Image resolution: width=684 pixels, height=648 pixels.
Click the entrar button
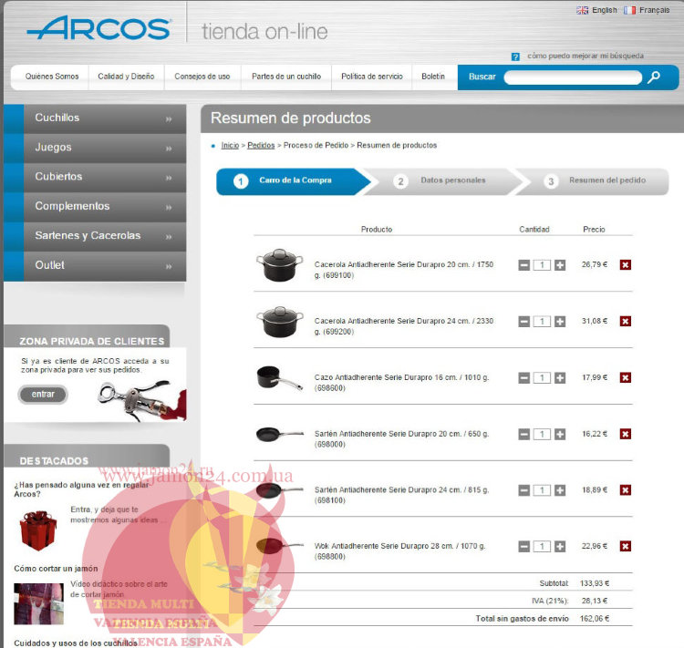point(43,395)
